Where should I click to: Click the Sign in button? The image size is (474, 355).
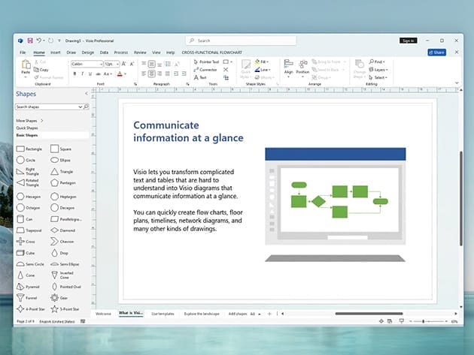(x=408, y=41)
